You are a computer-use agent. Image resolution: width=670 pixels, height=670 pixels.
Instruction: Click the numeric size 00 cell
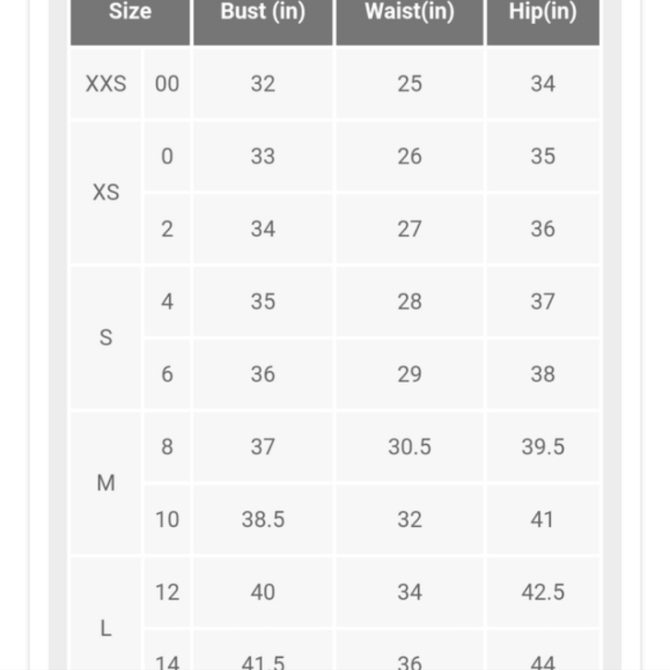click(167, 83)
